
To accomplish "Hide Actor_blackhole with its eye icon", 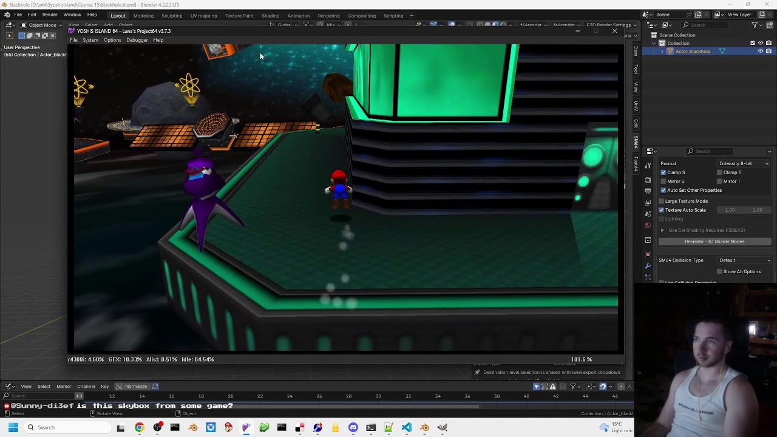I will tap(760, 52).
